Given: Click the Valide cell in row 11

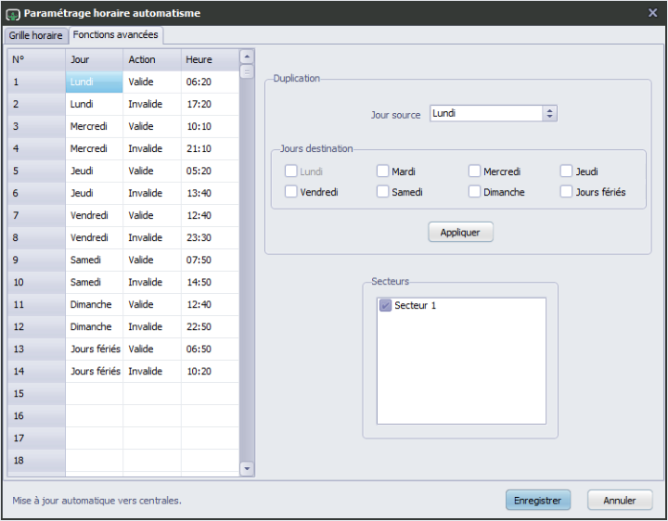Looking at the screenshot, I should [152, 304].
